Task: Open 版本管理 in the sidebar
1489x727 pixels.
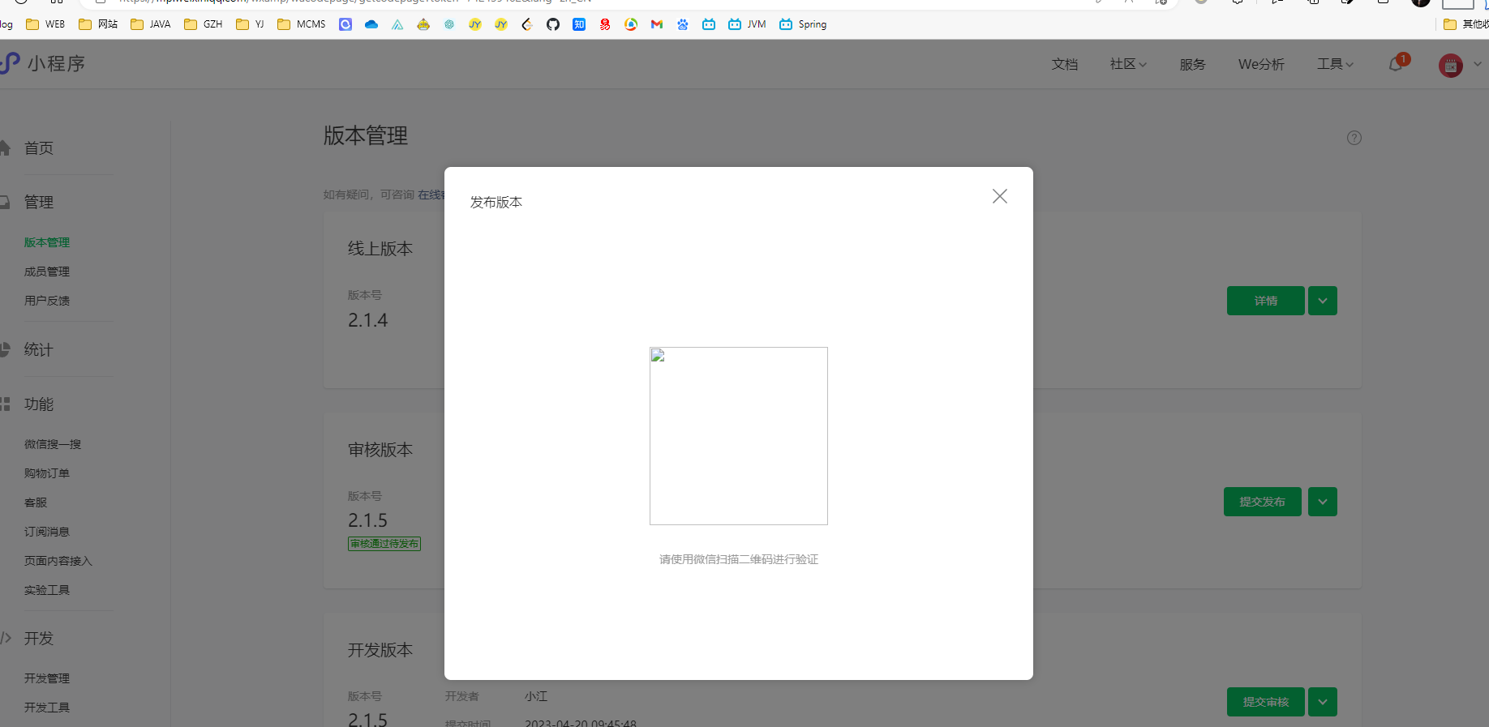Action: pos(47,242)
